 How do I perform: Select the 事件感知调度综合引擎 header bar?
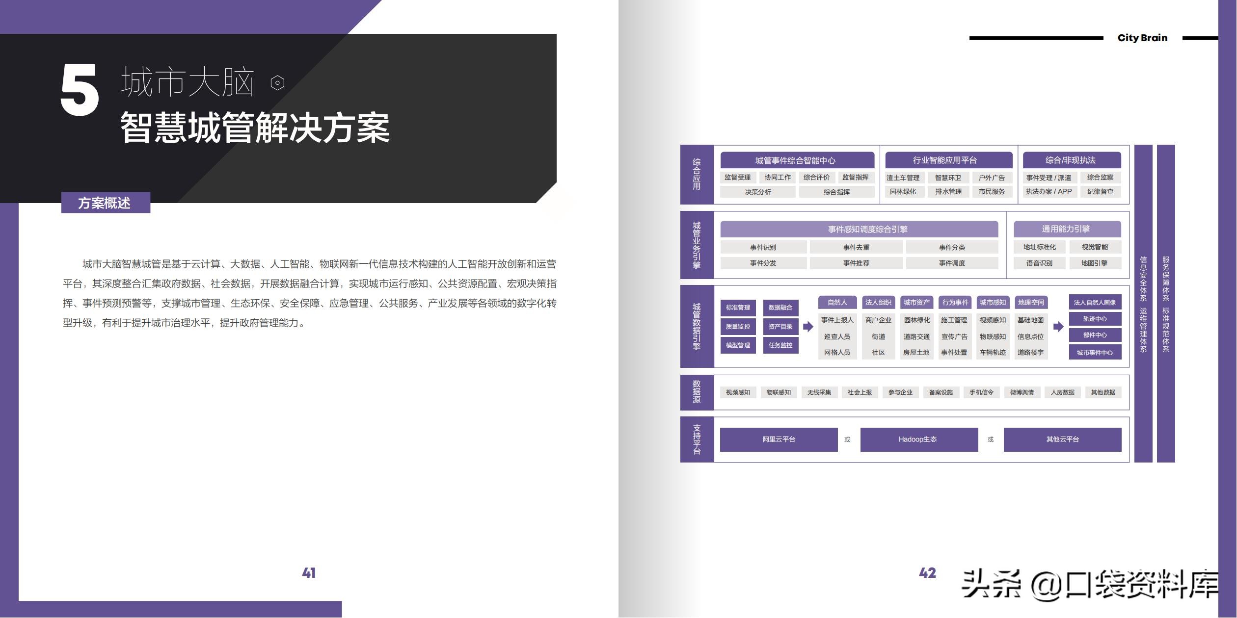point(859,229)
